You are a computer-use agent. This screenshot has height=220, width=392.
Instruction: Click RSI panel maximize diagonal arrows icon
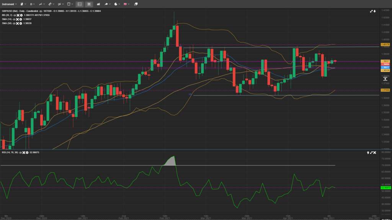coord(371,152)
